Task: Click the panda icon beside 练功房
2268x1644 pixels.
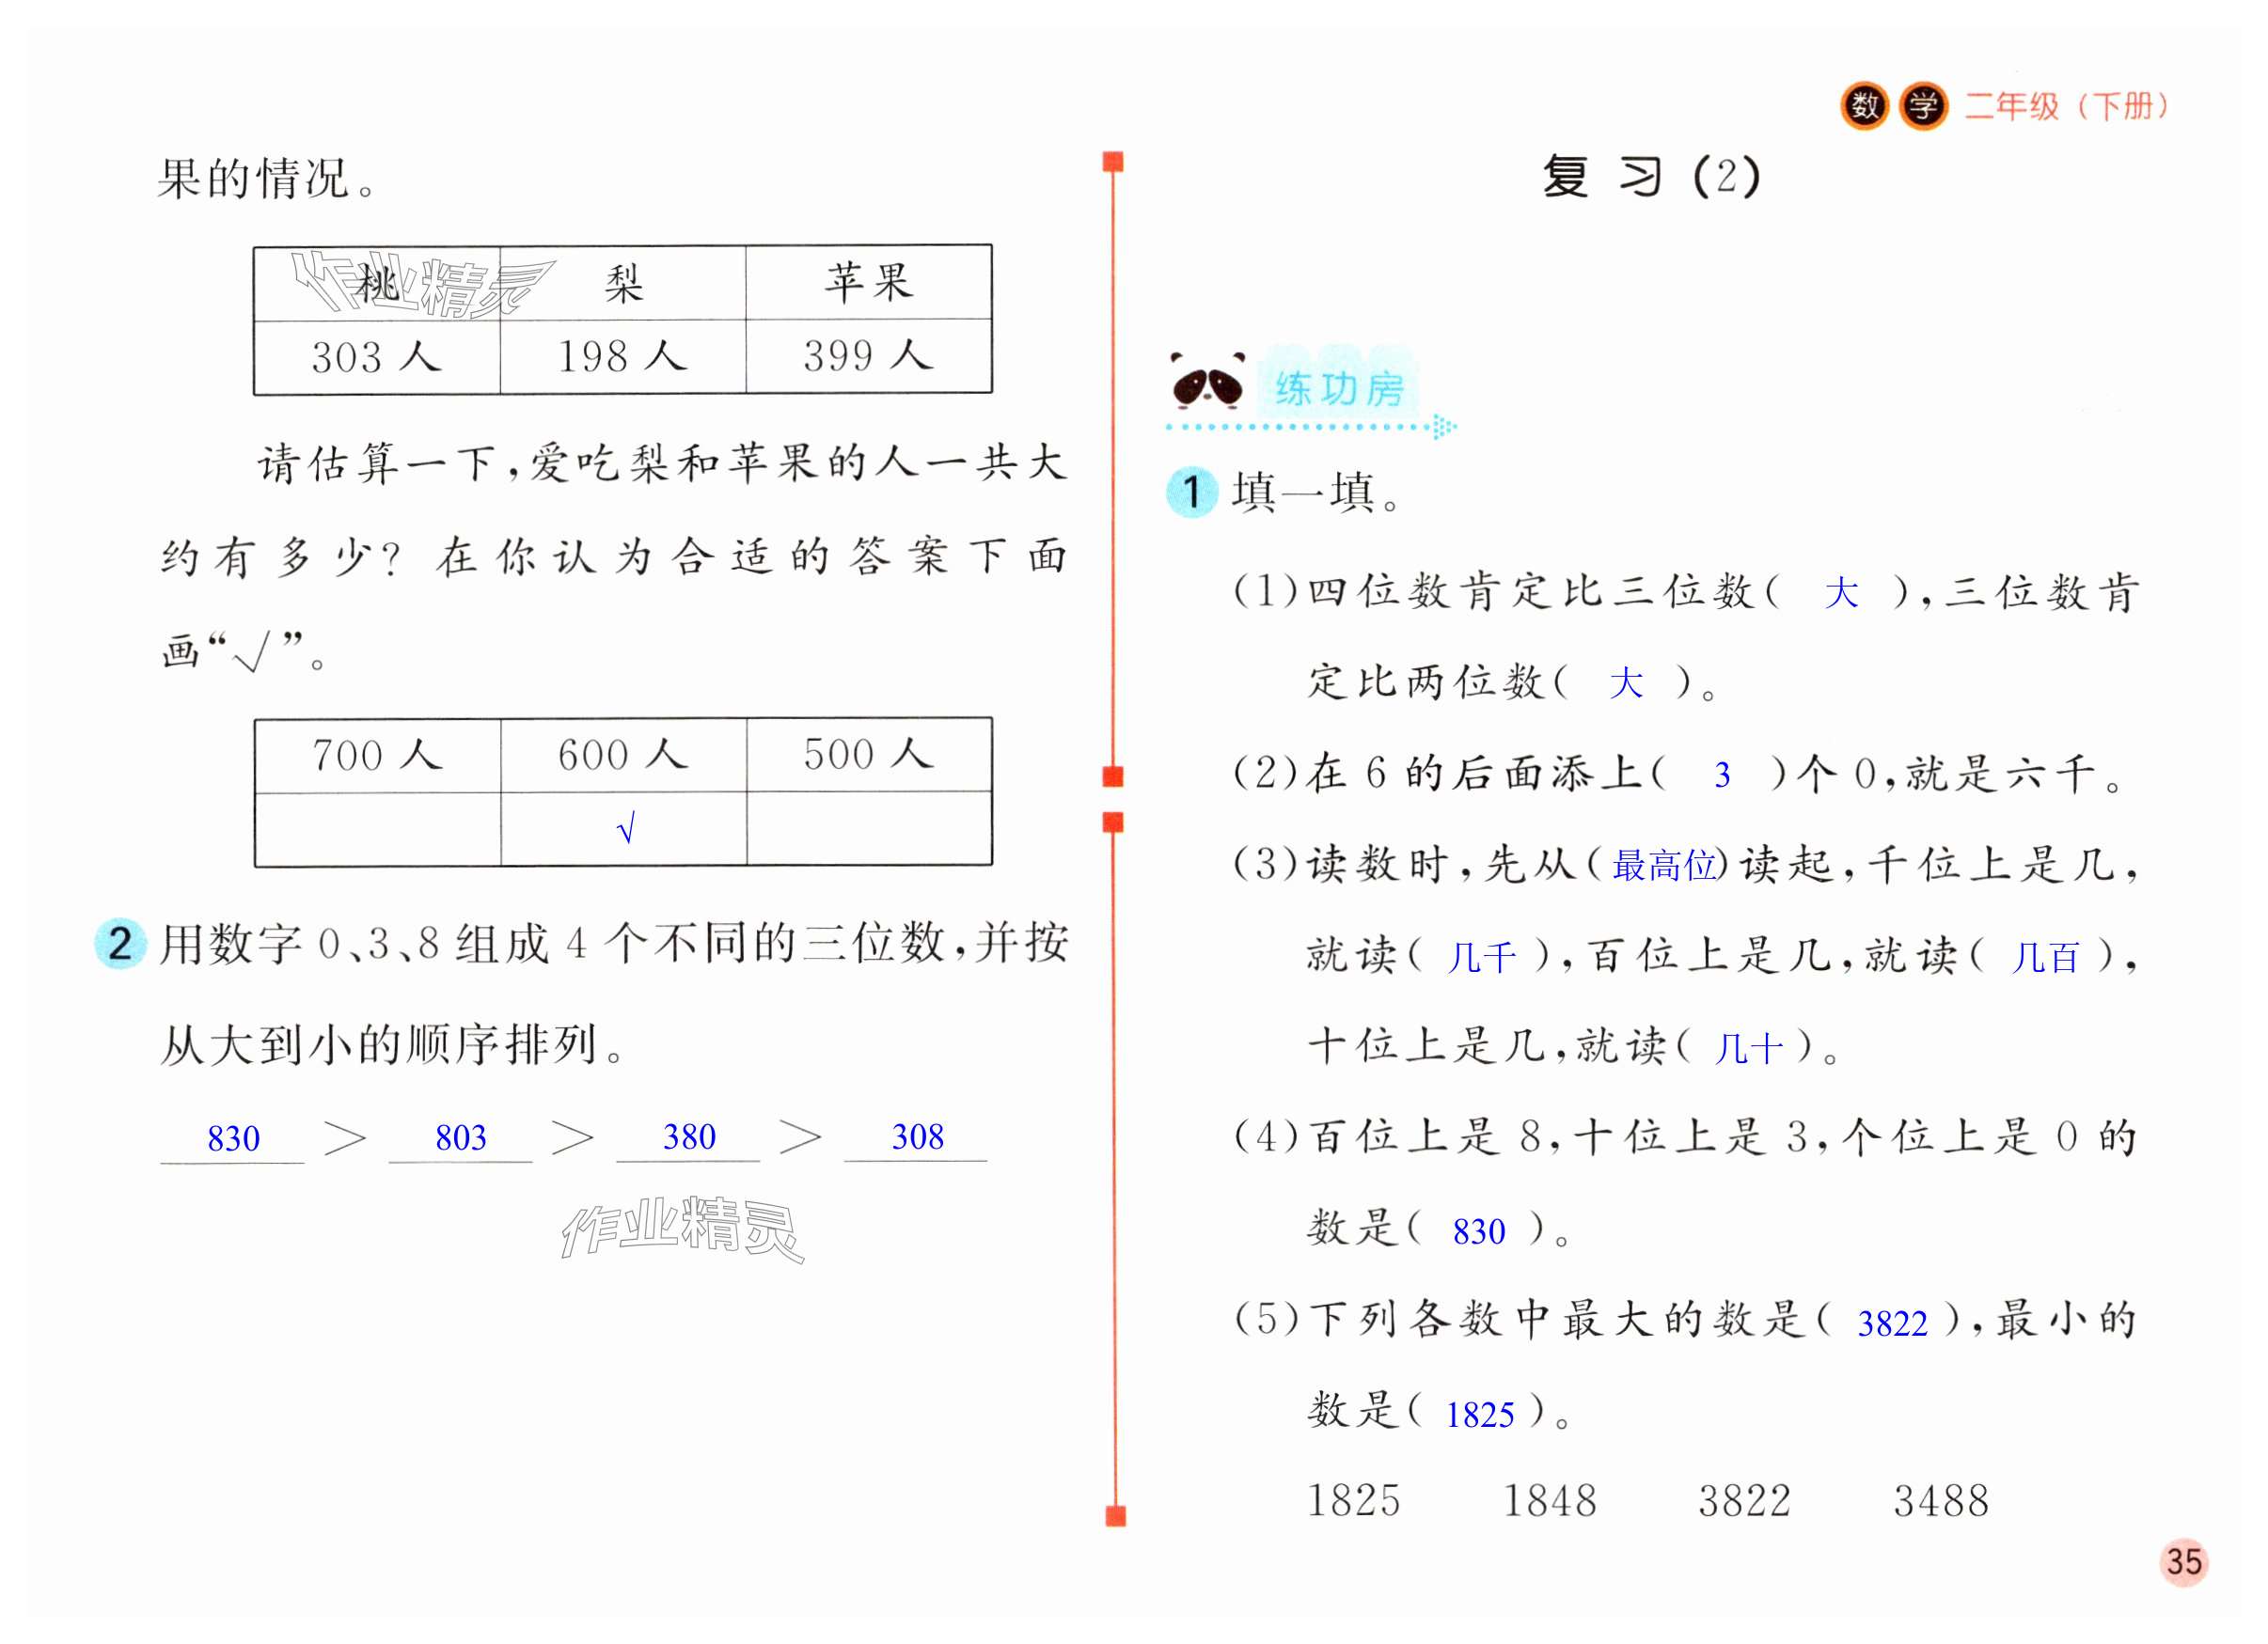Action: (x=1206, y=383)
